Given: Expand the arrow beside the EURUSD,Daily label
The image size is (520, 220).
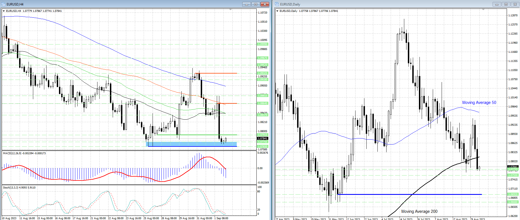Looking at the screenshot, I should pyautogui.click(x=277, y=11).
